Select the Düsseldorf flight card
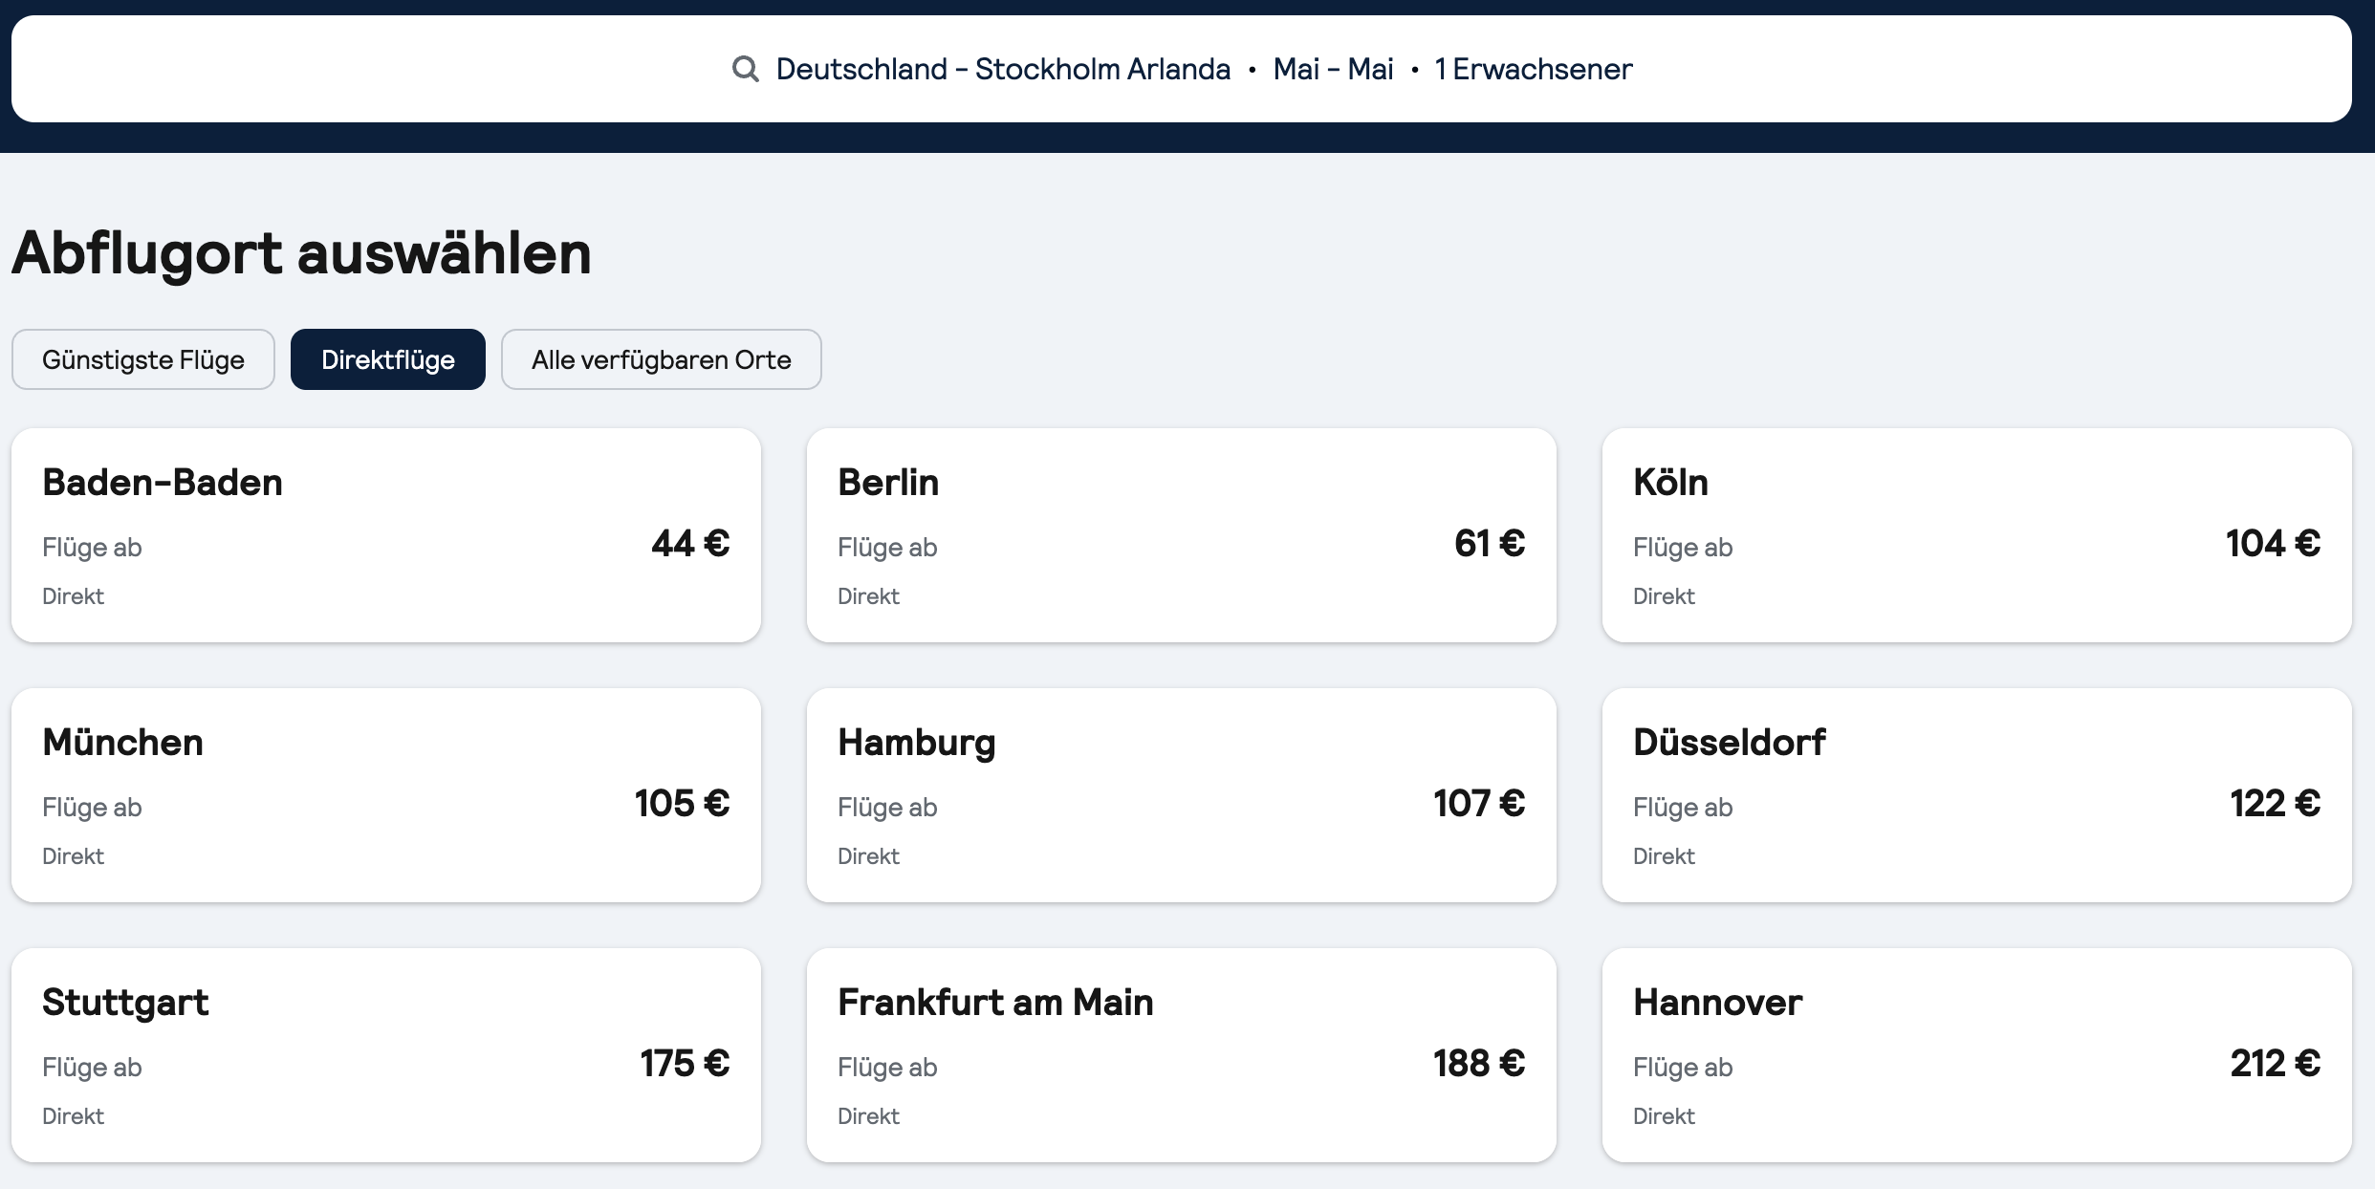 (1977, 795)
